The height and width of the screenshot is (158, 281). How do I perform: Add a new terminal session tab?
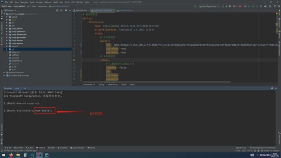pyautogui.click(x=25, y=88)
